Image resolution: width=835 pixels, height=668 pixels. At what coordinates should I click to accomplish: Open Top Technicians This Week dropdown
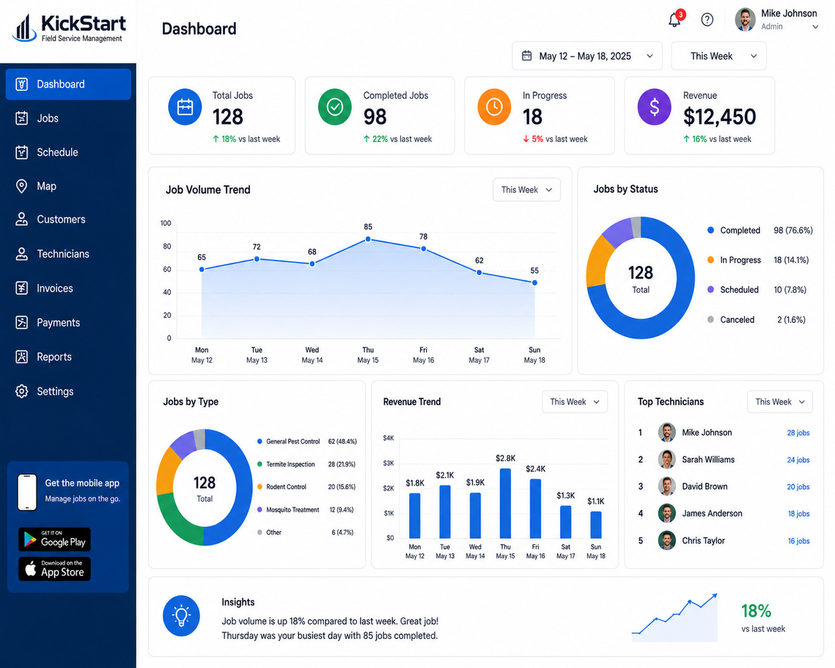coord(780,402)
